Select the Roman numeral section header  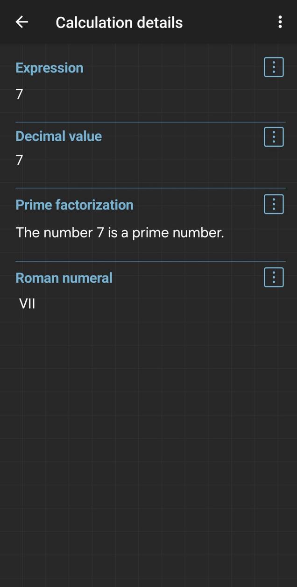coord(64,277)
